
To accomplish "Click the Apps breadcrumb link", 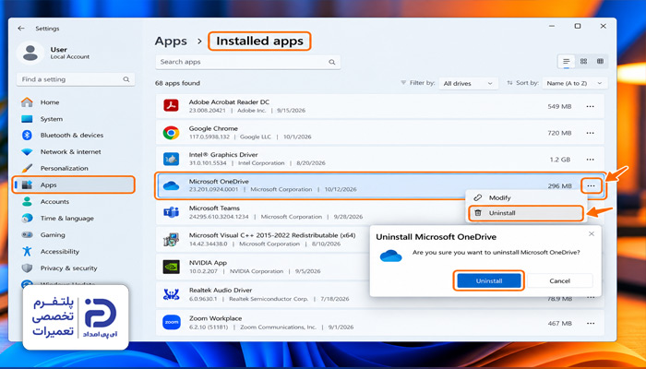I will pyautogui.click(x=171, y=42).
